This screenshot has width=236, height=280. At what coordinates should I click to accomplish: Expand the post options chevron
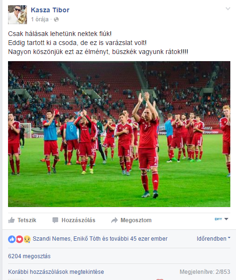coord(228,9)
